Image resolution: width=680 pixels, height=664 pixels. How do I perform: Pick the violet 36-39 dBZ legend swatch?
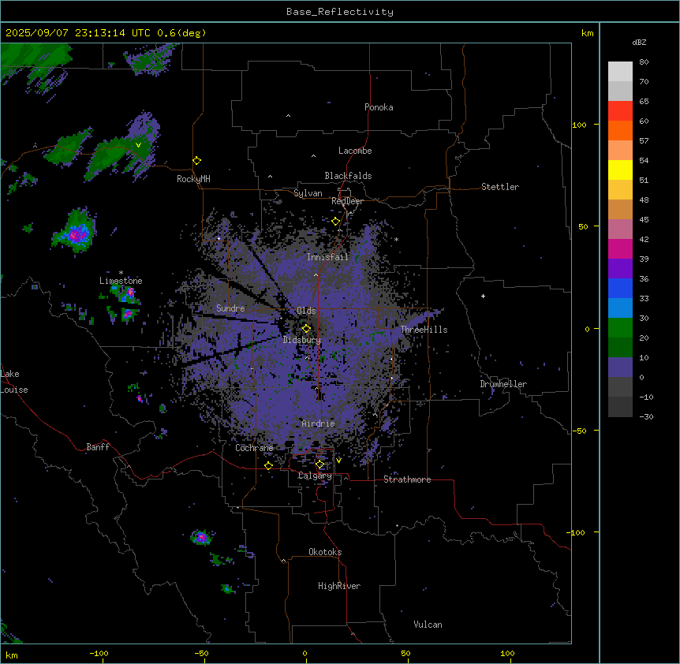[x=620, y=269]
